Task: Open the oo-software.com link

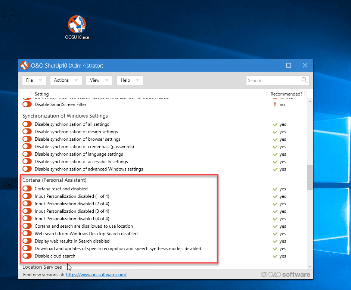Action: click(96, 275)
